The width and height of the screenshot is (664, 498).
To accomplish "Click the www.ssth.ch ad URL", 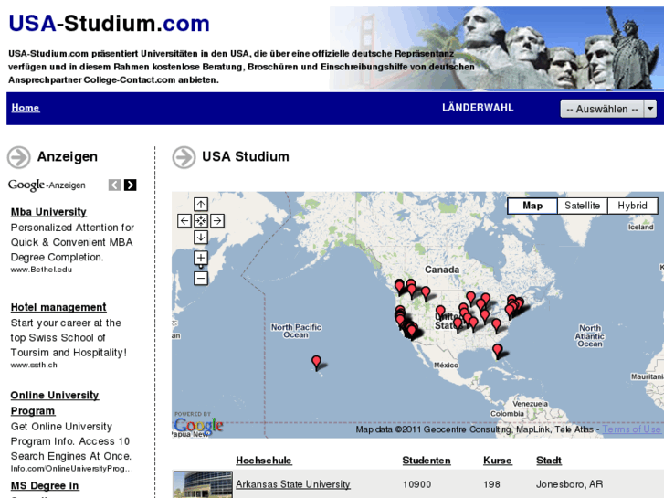I will (x=34, y=365).
